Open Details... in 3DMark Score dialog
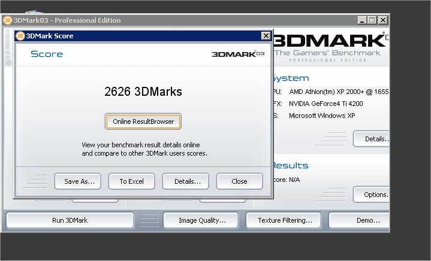Image resolution: width=431 pixels, height=261 pixels. pos(186,181)
